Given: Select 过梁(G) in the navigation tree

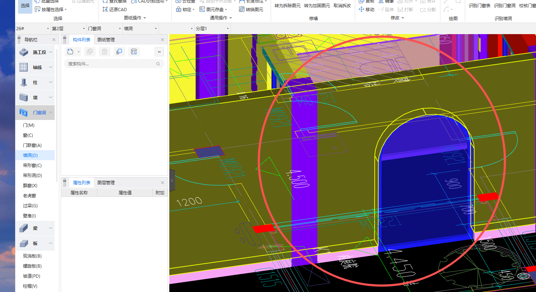Looking at the screenshot, I should [x=30, y=206].
